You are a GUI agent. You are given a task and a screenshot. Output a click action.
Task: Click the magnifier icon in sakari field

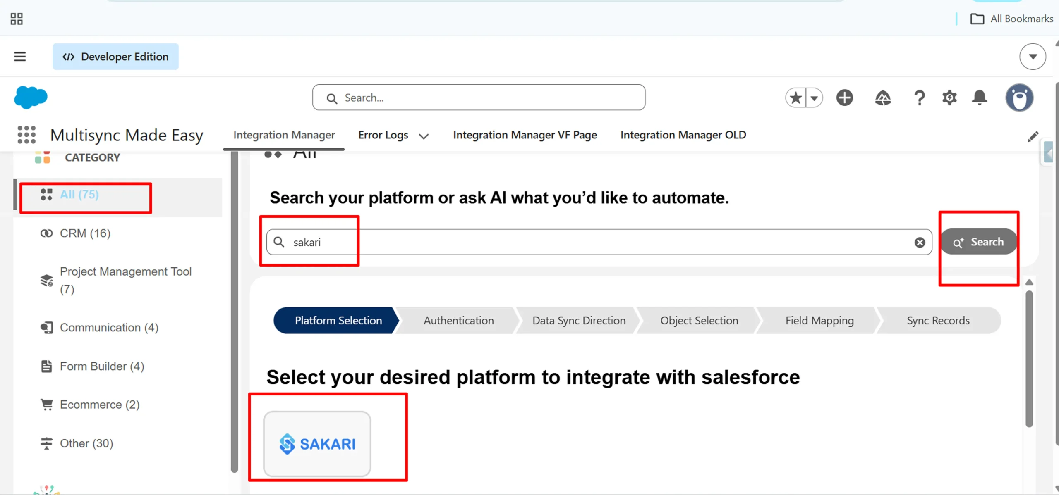click(279, 242)
